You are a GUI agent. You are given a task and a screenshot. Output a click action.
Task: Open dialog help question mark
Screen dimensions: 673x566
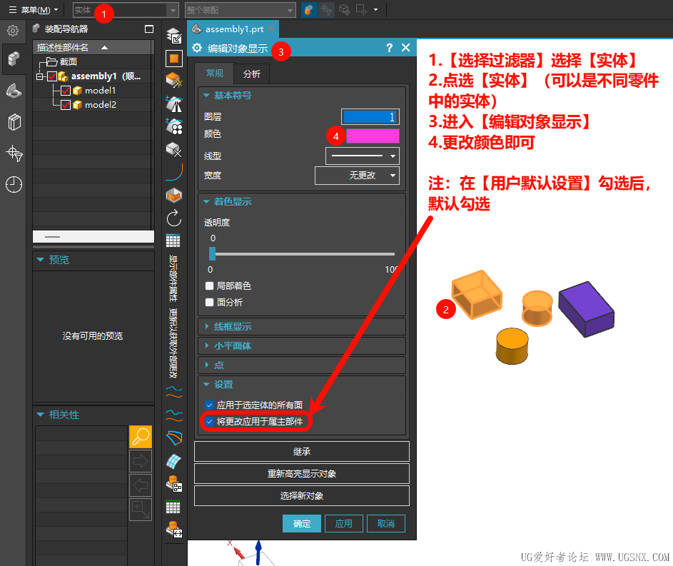[x=389, y=48]
